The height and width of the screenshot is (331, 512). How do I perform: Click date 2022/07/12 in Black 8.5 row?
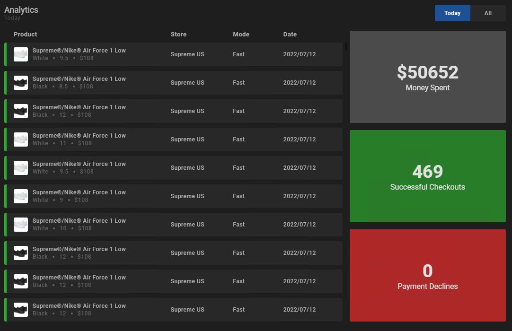(300, 83)
